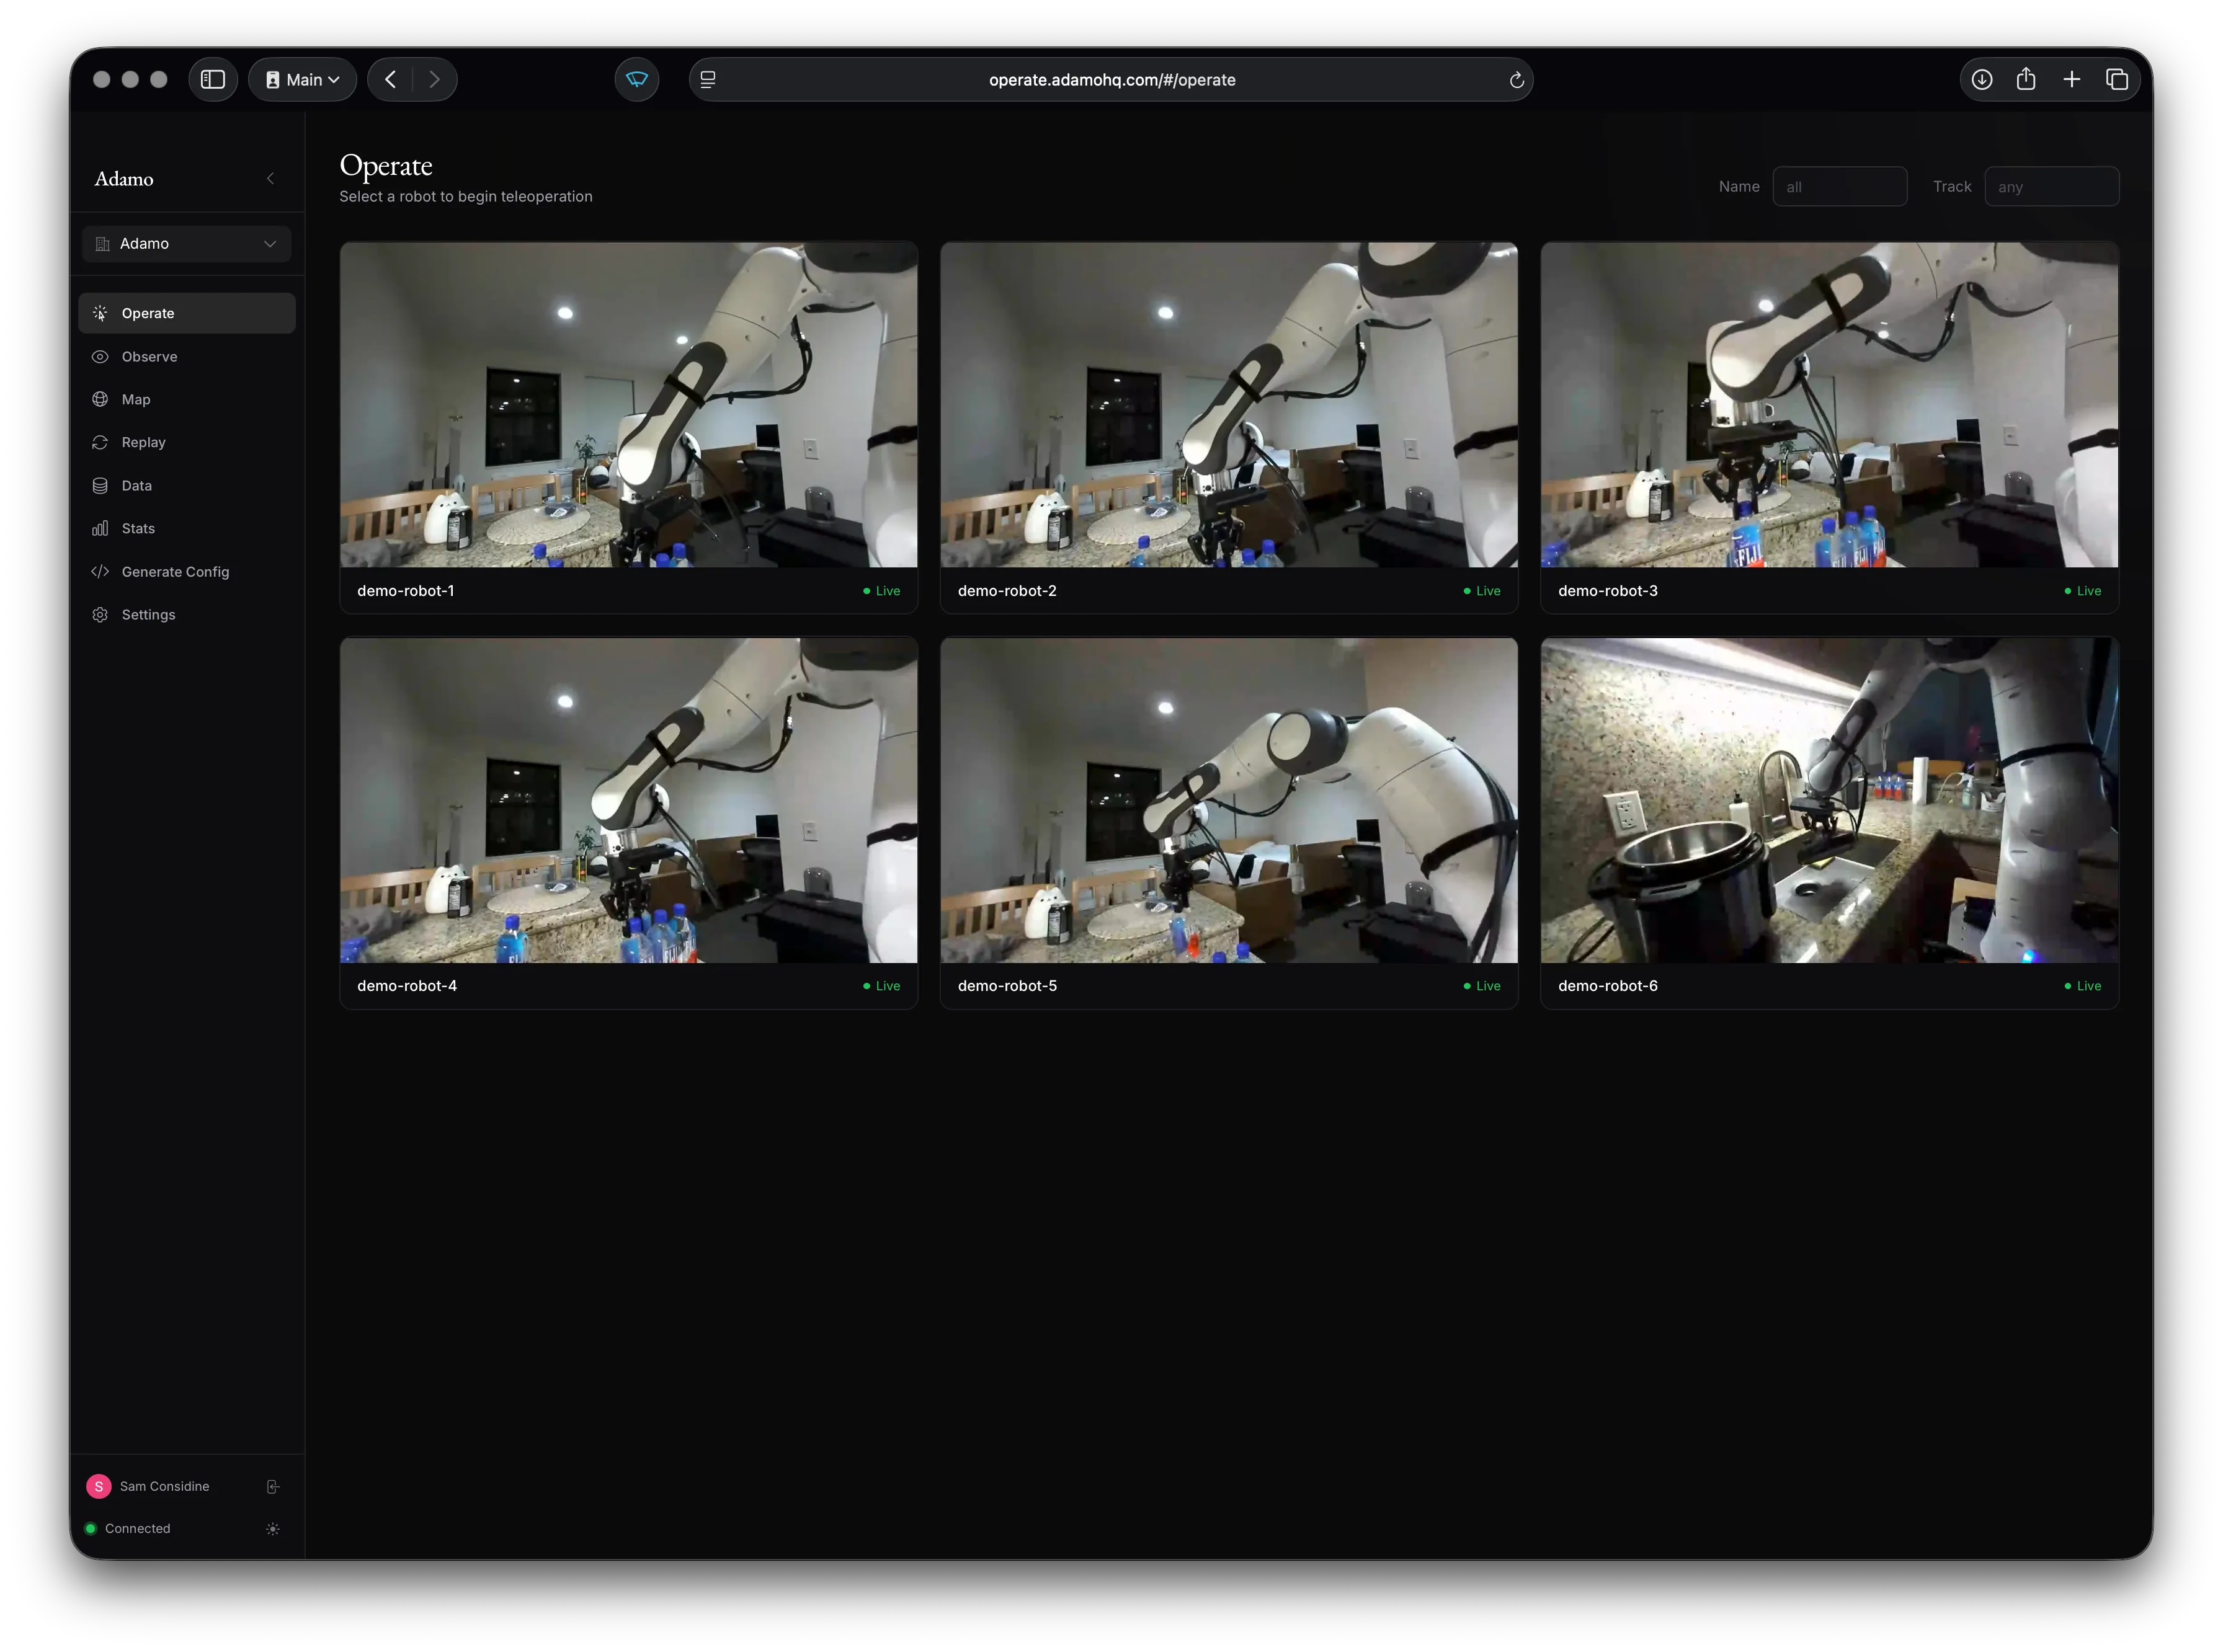
Task: Click the Replay circular arrows icon
Action: (x=100, y=442)
